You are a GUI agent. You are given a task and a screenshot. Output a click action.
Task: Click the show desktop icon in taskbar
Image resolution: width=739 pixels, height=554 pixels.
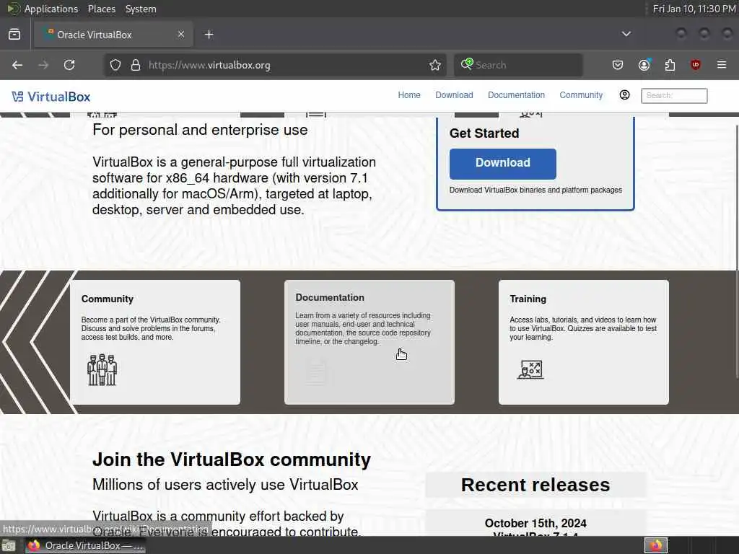coord(9,545)
